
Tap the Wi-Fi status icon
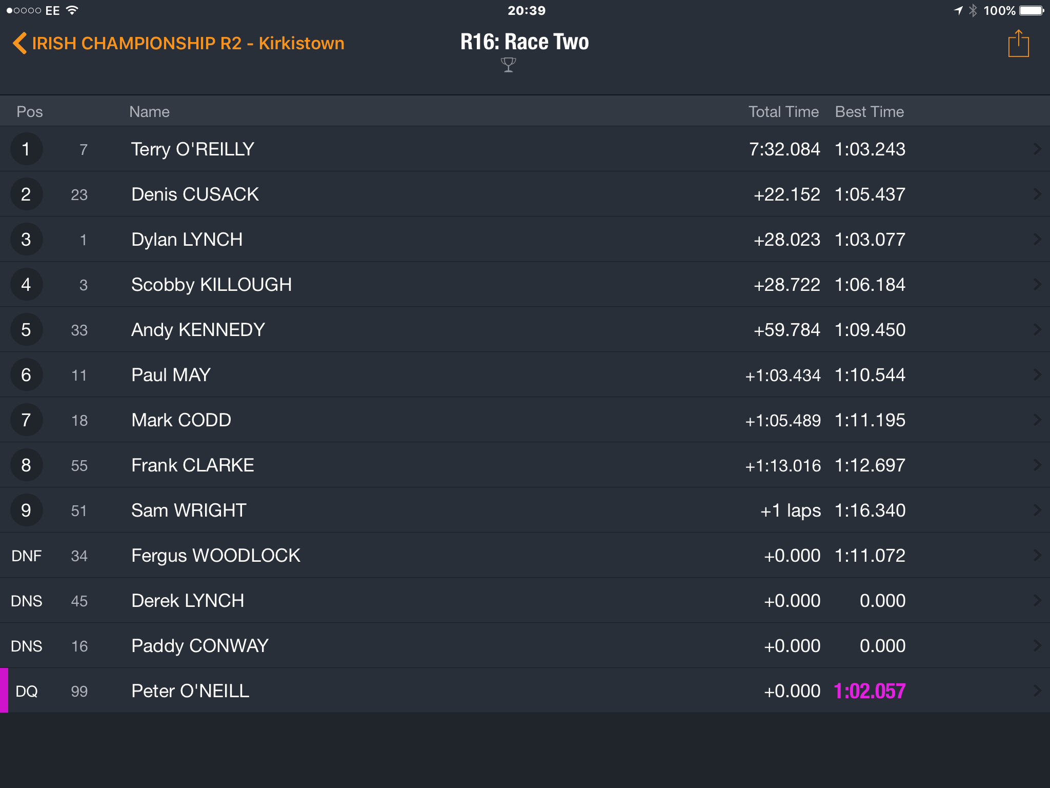point(72,10)
